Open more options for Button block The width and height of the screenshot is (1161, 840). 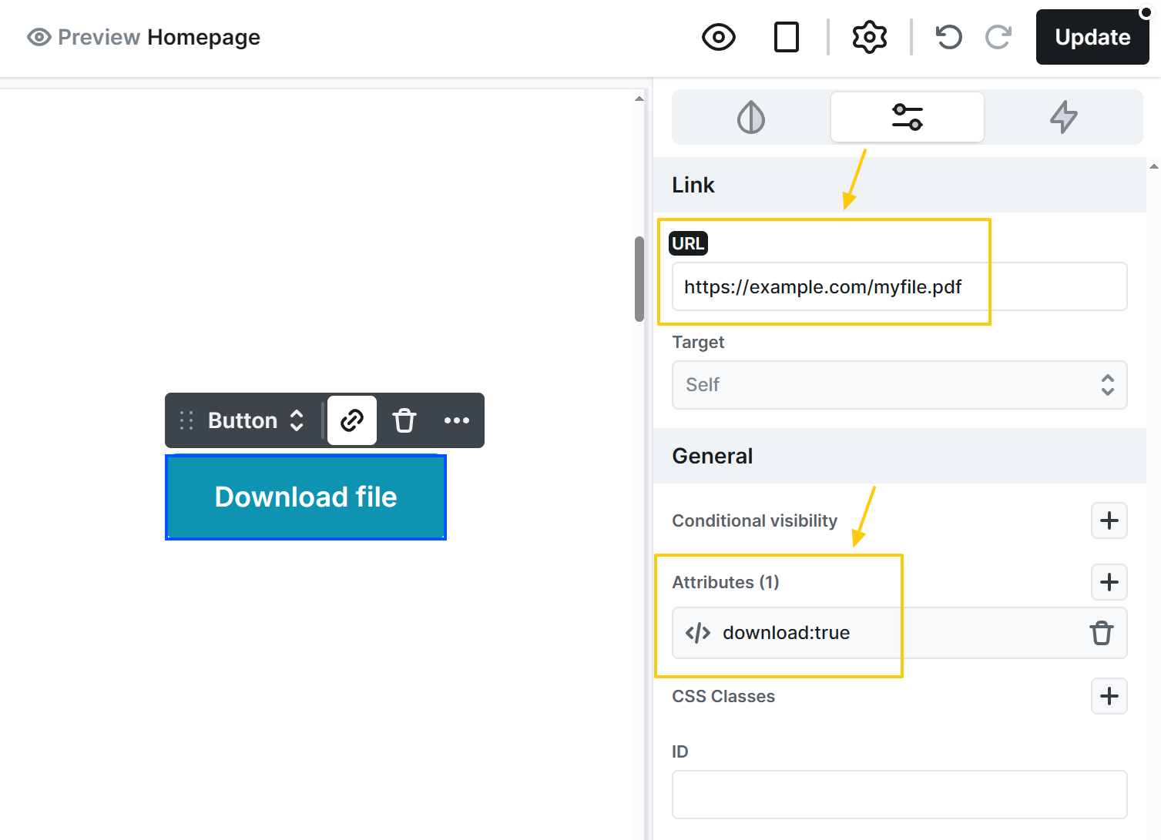click(456, 420)
